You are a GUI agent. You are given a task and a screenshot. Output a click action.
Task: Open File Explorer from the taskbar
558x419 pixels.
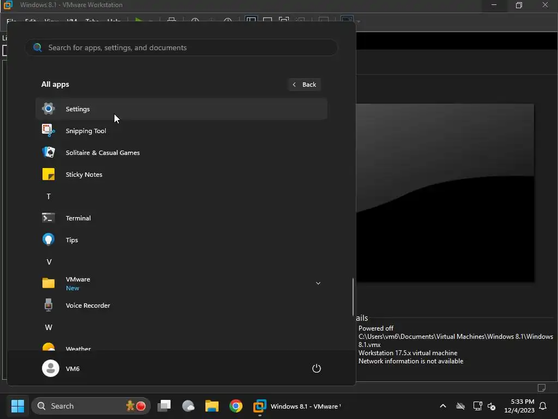(x=212, y=406)
